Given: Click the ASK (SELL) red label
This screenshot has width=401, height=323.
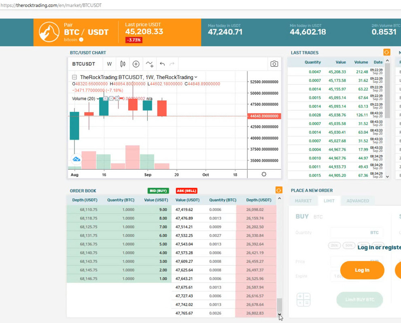Looking at the screenshot, I should (x=187, y=191).
